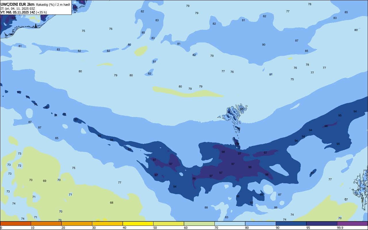Click the 88 humidity value on the map
This screenshot has height=230, width=368.
(x=206, y=208)
